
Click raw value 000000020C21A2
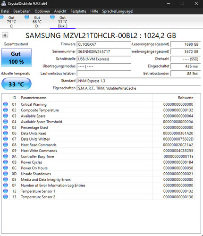pos(178,145)
